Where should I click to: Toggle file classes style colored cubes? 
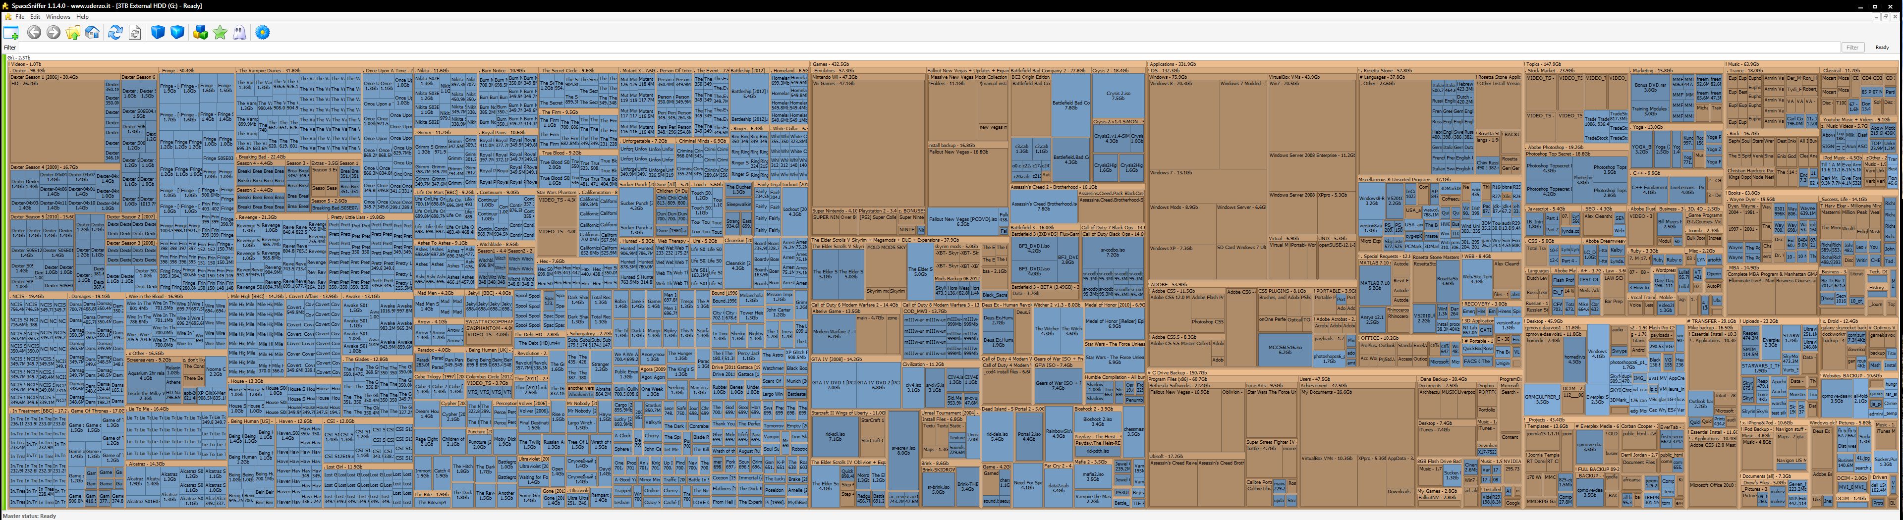[x=200, y=33]
